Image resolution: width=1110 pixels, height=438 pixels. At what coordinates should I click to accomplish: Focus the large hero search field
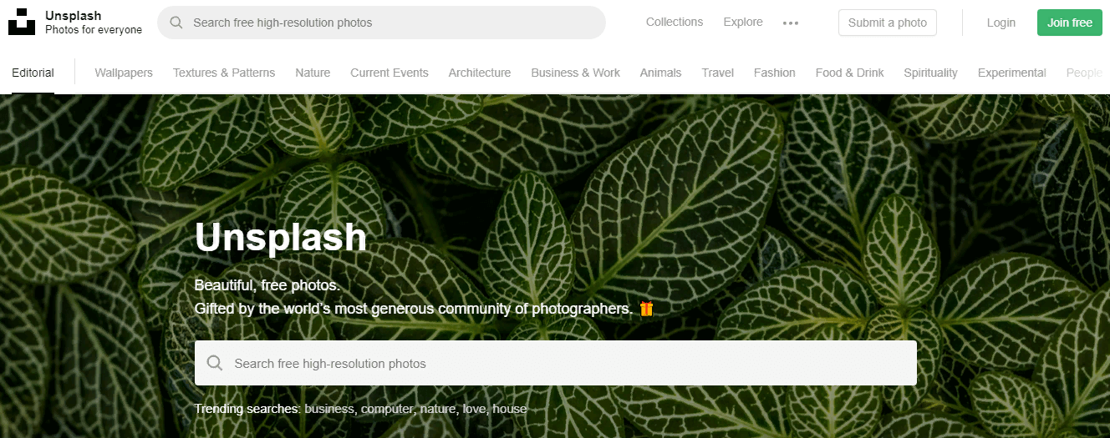(x=556, y=363)
